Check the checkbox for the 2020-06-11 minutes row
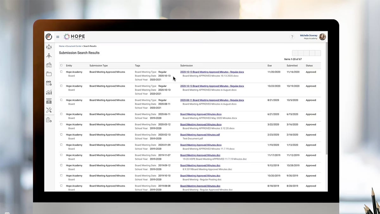This screenshot has width=380, height=214. [61, 113]
